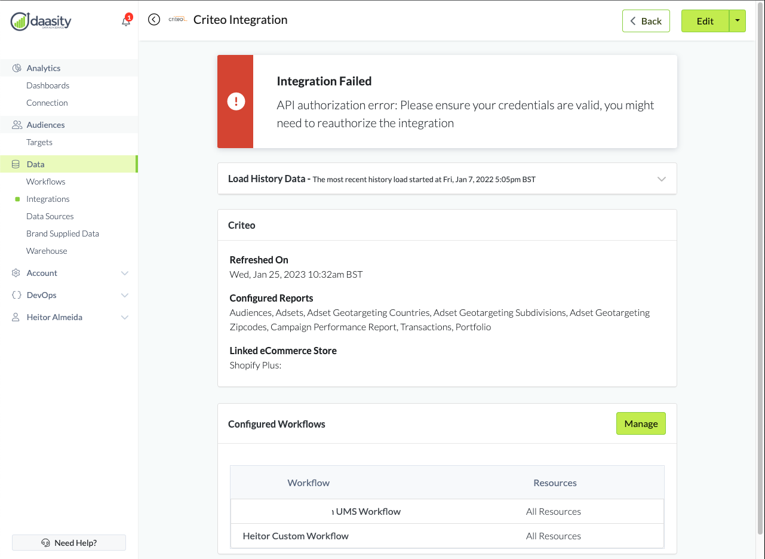The image size is (765, 559).
Task: Expand the Account menu chevron
Action: point(125,274)
